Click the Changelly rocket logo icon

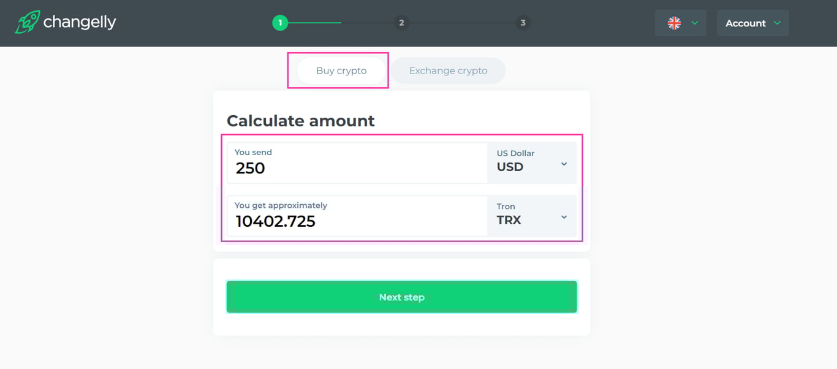[28, 22]
